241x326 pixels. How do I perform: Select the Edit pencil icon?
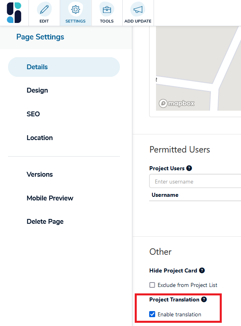click(44, 9)
